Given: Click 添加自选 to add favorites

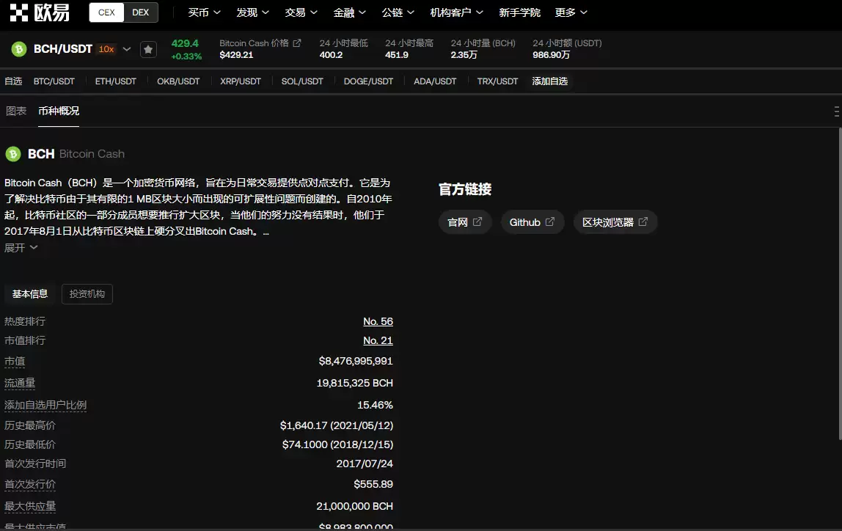Looking at the screenshot, I should coord(550,81).
